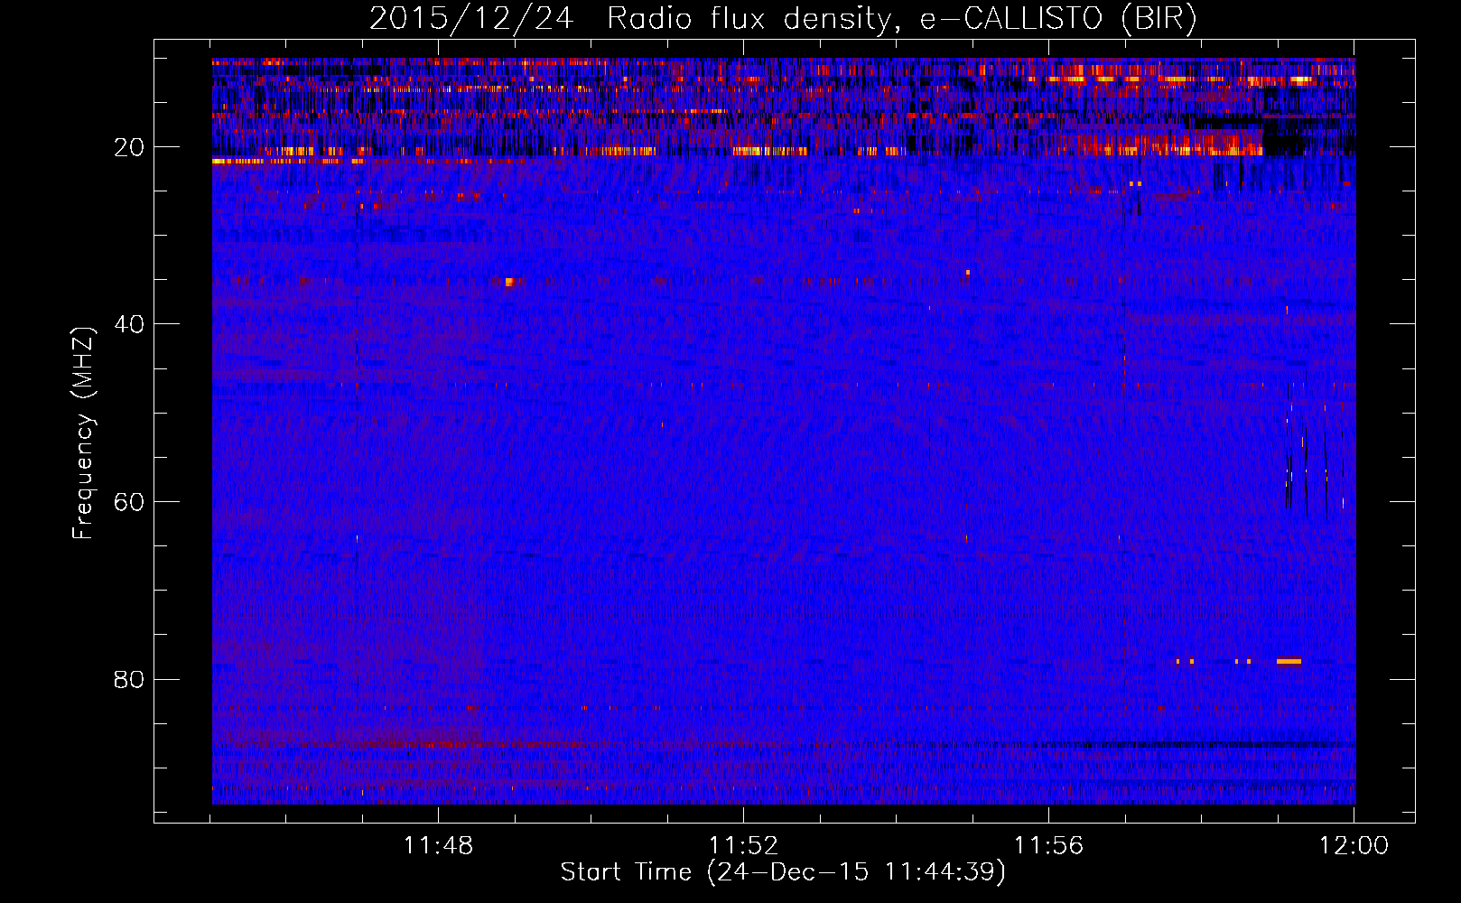
Task: Click the 80 MHz frequency tick label
Action: tap(129, 679)
